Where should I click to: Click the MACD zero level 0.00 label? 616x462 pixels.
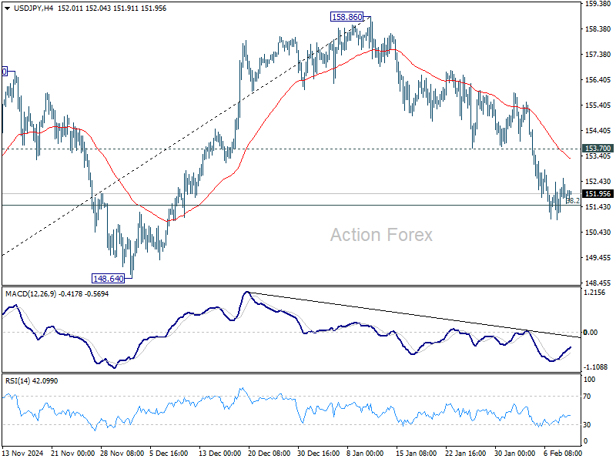click(591, 333)
